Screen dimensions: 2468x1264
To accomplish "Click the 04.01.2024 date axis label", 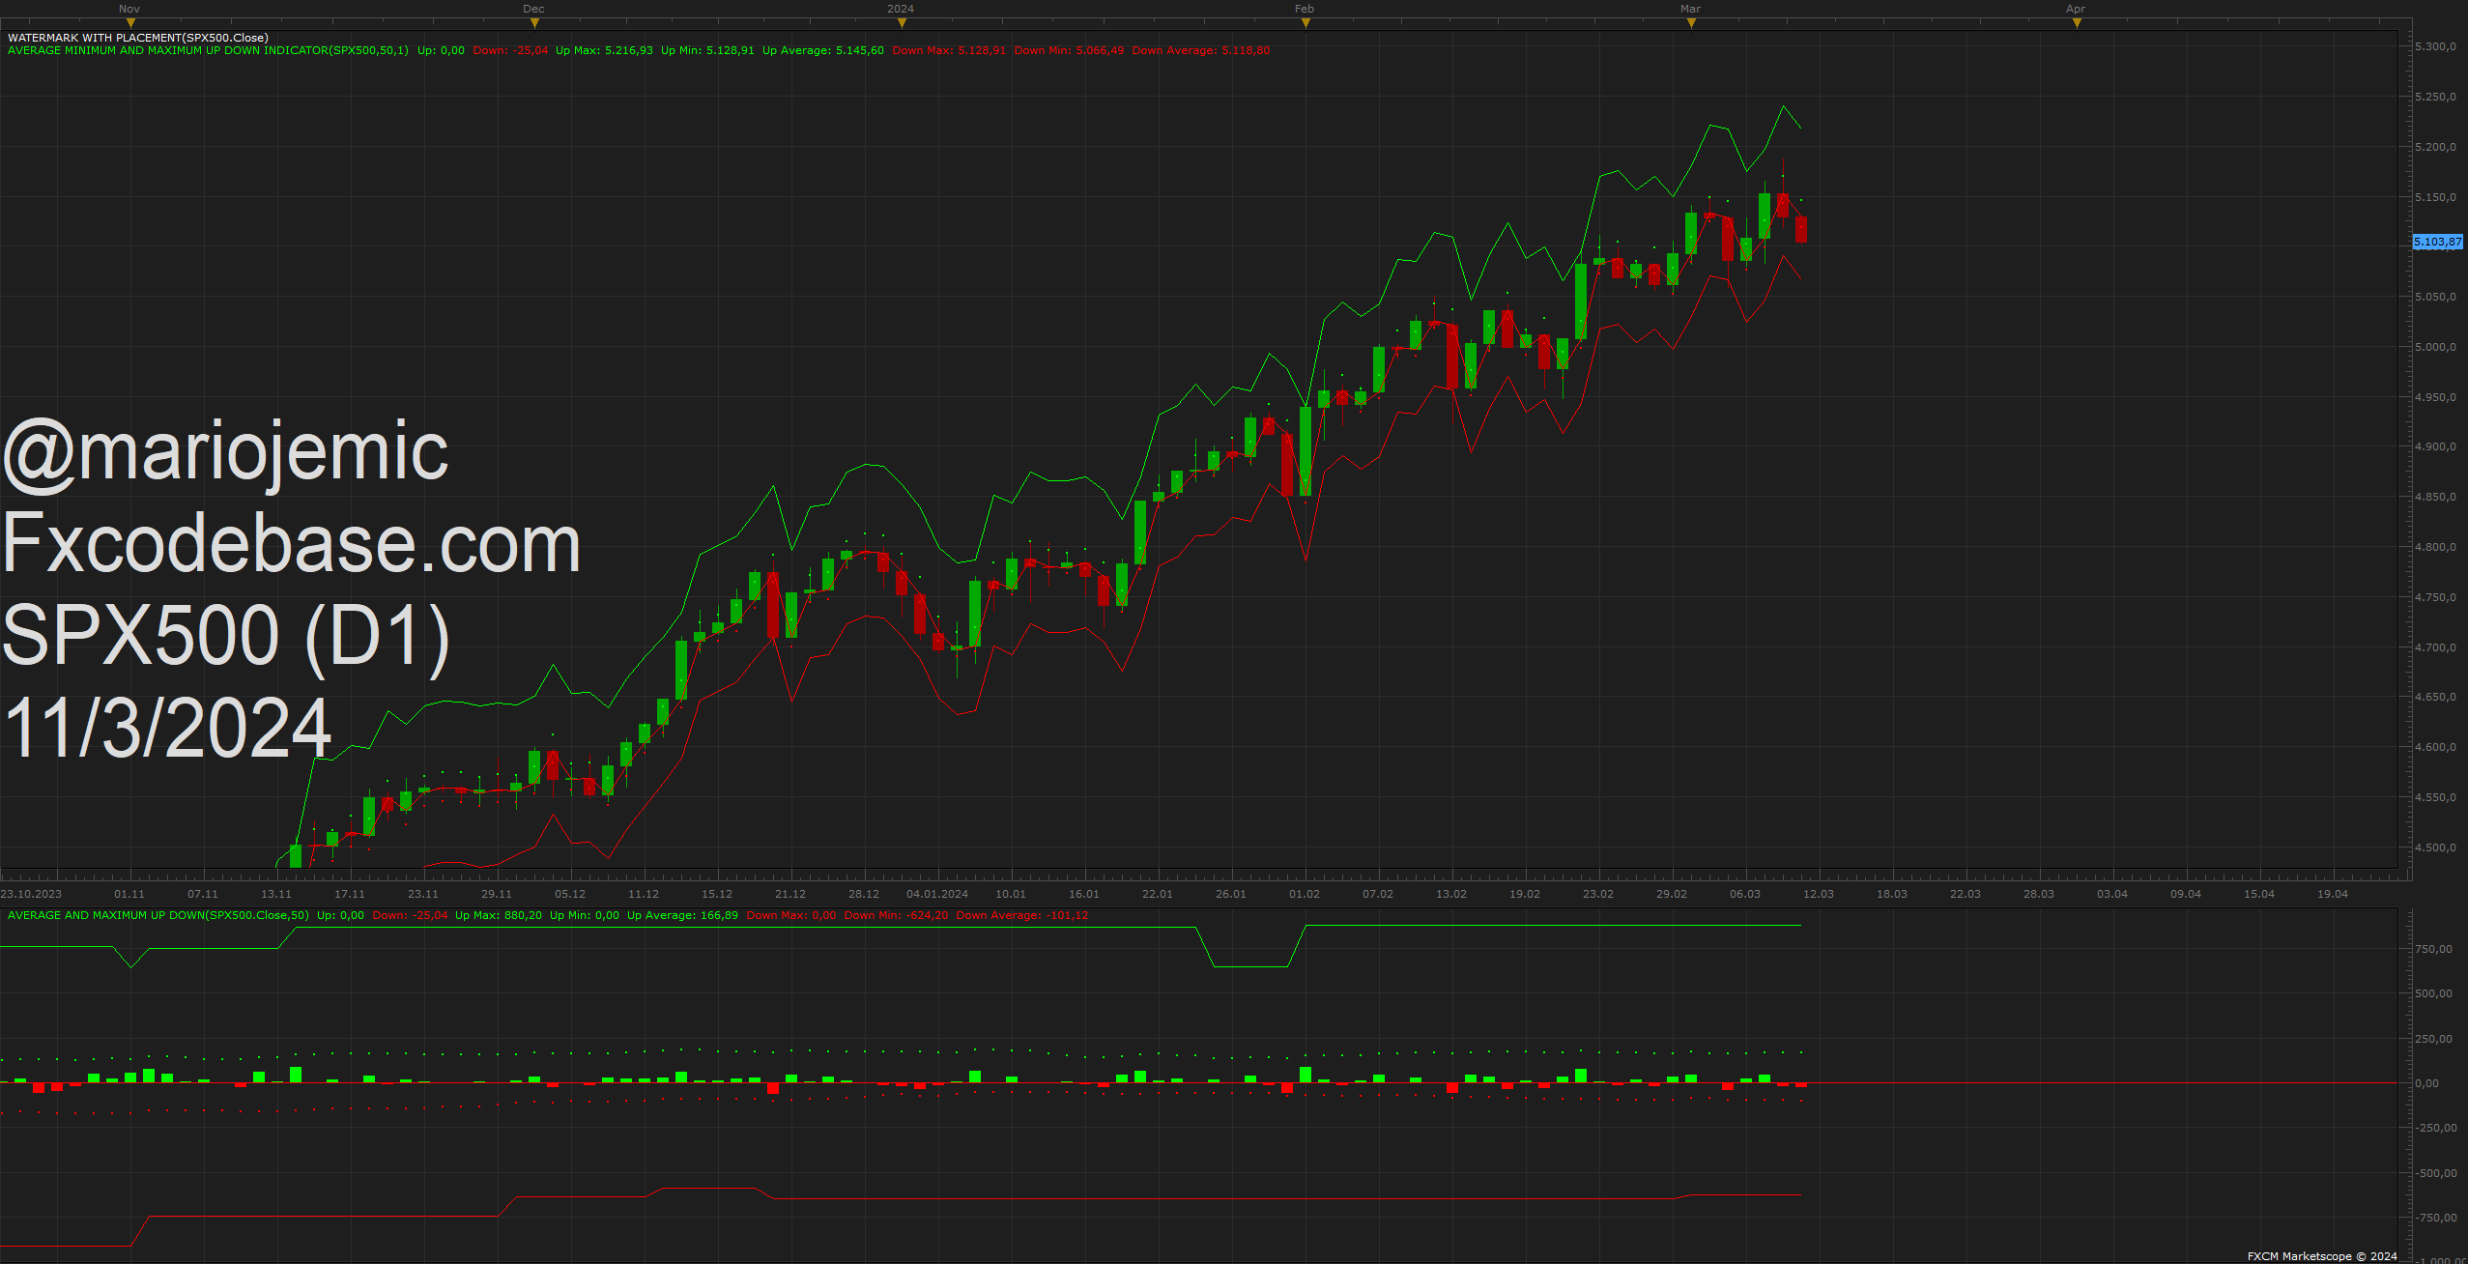I will tap(937, 894).
